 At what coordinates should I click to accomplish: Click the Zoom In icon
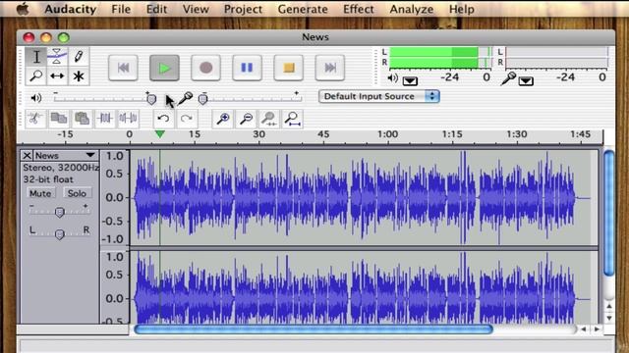[223, 119]
